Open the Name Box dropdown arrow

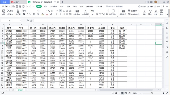(20, 21)
